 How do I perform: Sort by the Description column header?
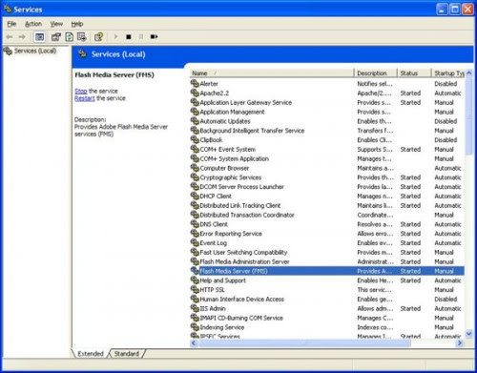[x=376, y=73]
